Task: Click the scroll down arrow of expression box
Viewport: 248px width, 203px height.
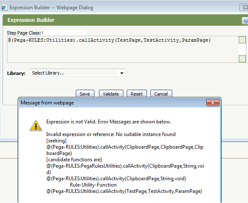Action: coord(242,59)
